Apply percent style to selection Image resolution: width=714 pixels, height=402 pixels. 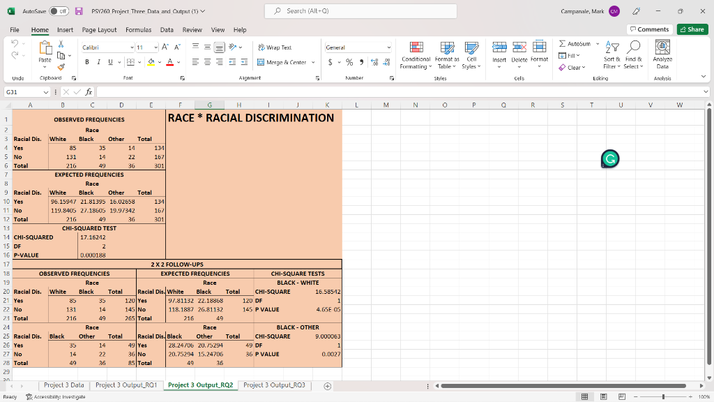pyautogui.click(x=349, y=62)
